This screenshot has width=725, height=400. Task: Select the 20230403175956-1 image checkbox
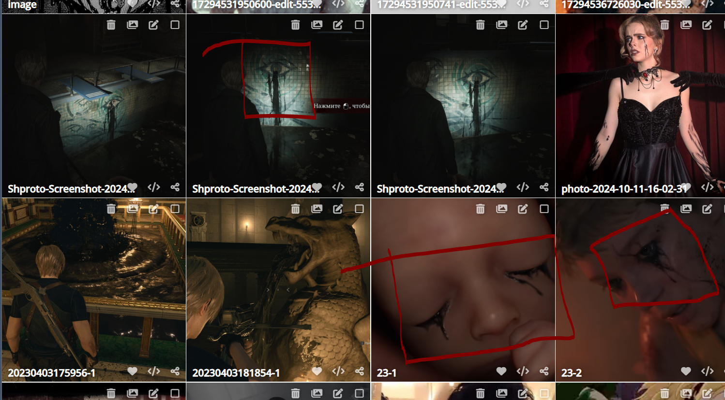coord(175,209)
